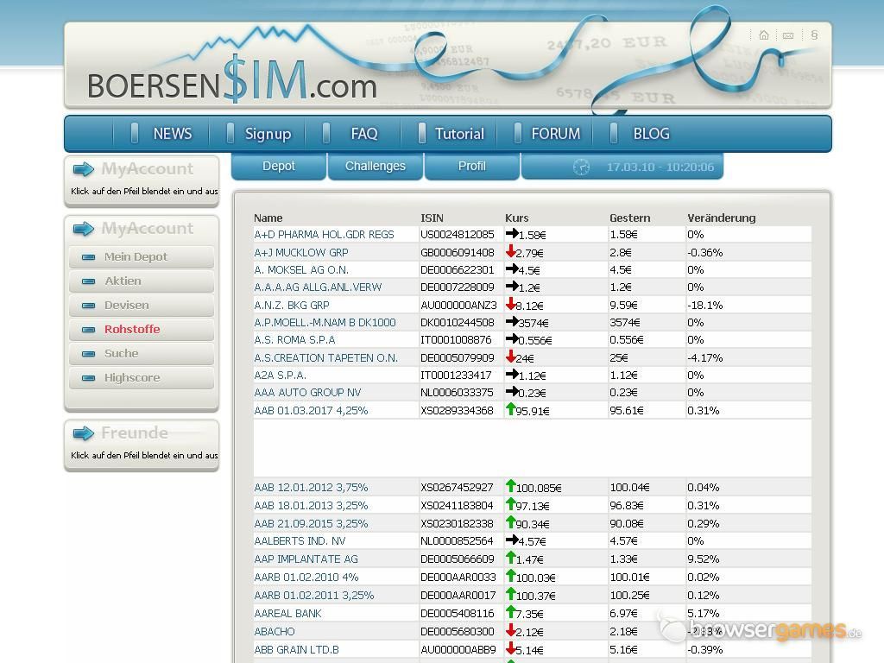Collapse the second MyAccount menu panel arrow
Screen dimensions: 884x663
(84, 228)
